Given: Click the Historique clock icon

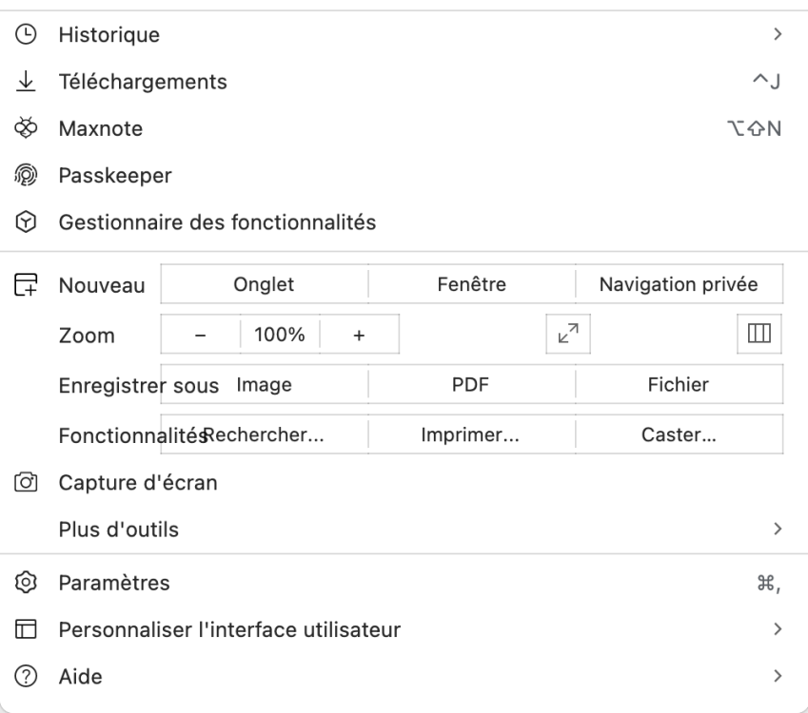Looking at the screenshot, I should (26, 35).
